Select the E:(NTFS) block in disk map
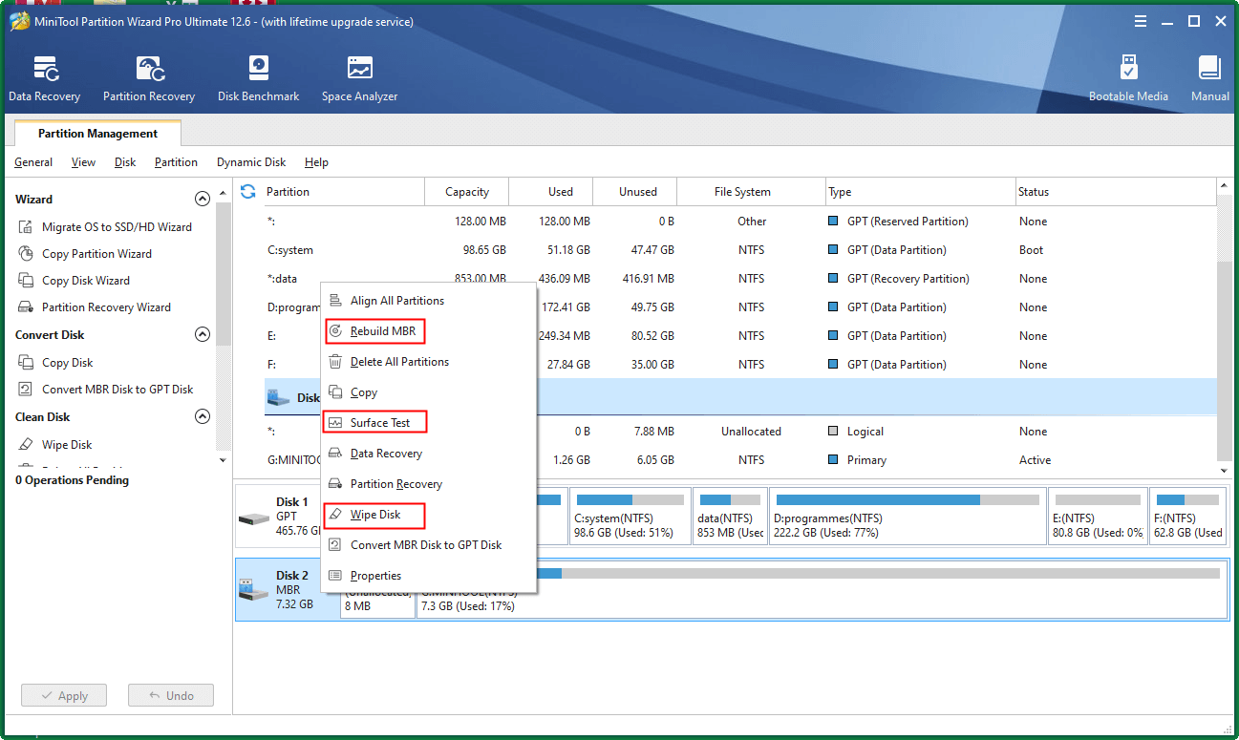Image resolution: width=1239 pixels, height=740 pixels. click(x=1098, y=517)
